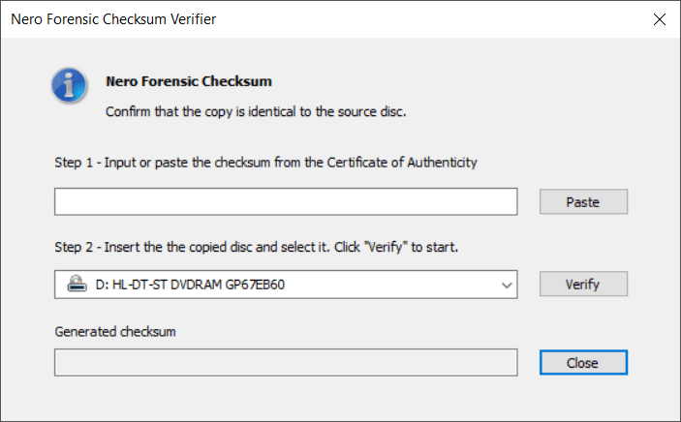Close the dialog using title bar X
Screen dimensions: 681x422
[659, 19]
